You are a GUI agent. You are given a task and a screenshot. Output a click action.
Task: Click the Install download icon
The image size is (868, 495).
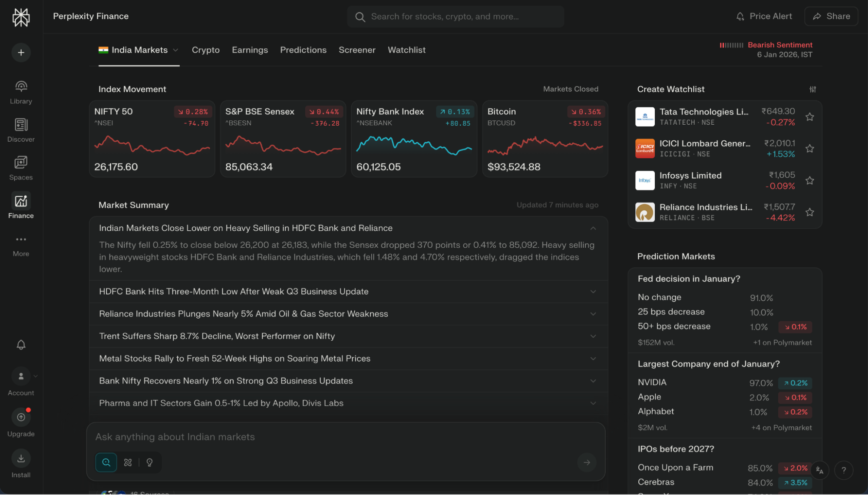(x=21, y=458)
